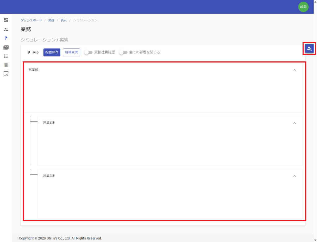Go to ダッシュボード breadcrumb

(x=31, y=20)
